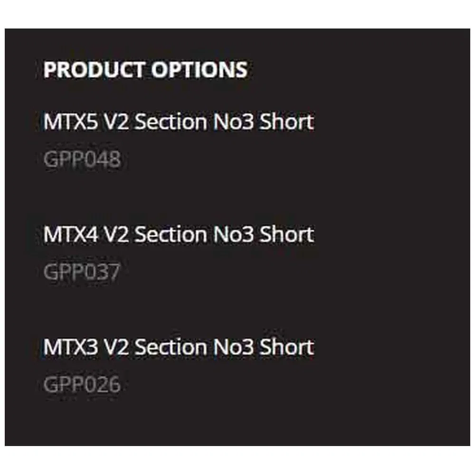Image resolution: width=475 pixels, height=475 pixels.
Task: Select MTX5 V2 Section No3 Short option
Action: tap(179, 122)
